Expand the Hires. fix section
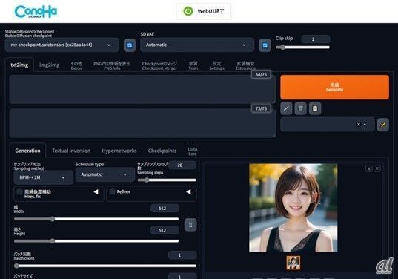 [96, 192]
